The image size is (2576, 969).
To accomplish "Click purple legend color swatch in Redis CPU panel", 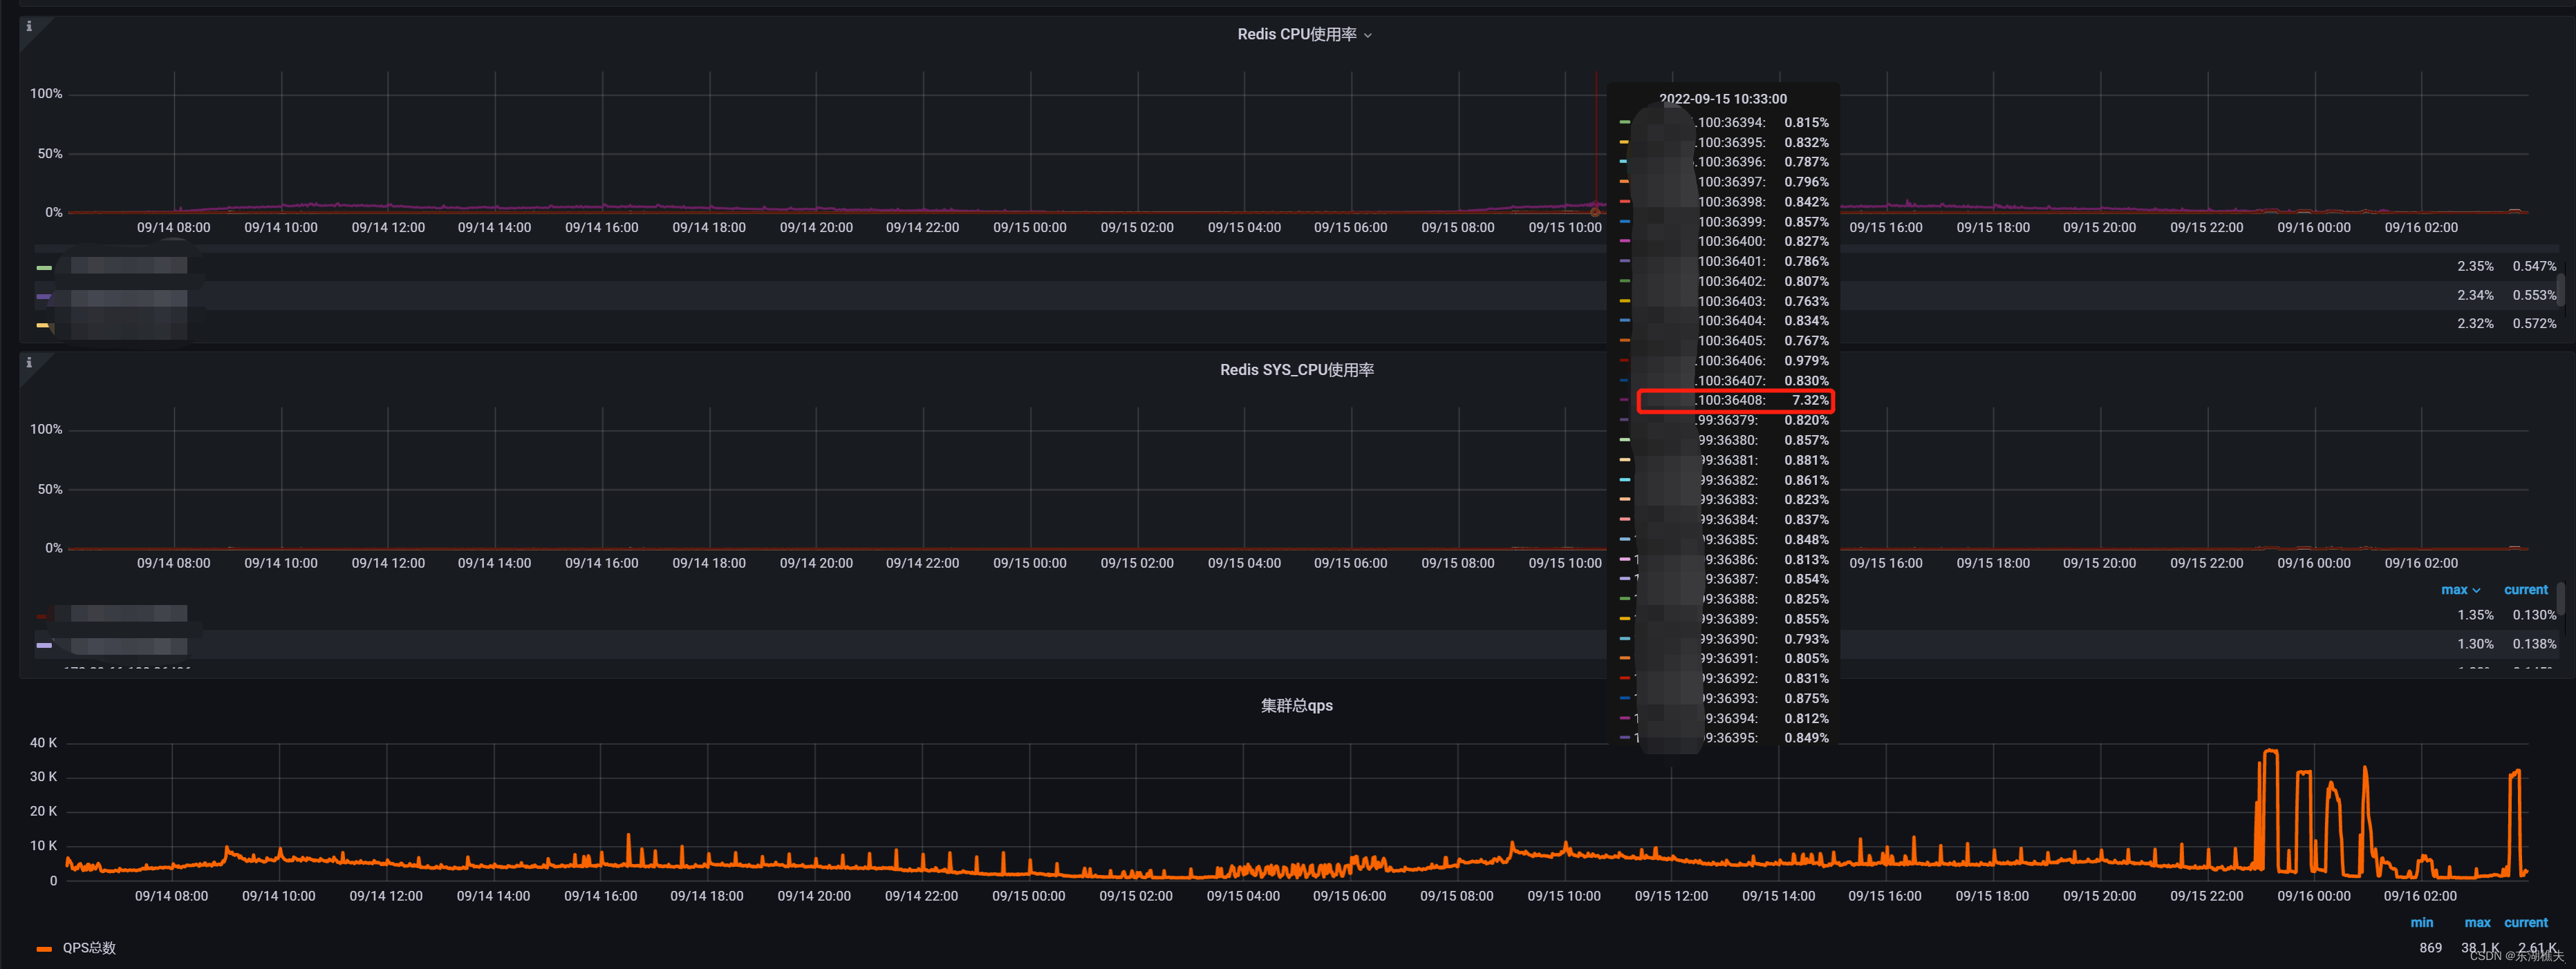I will [44, 297].
